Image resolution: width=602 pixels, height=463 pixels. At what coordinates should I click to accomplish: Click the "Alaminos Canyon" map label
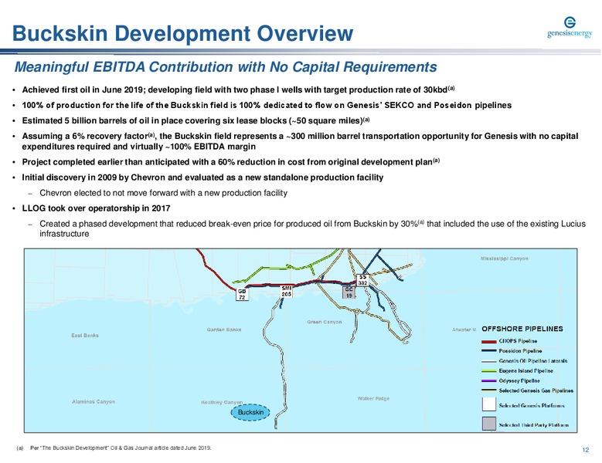tap(94, 402)
